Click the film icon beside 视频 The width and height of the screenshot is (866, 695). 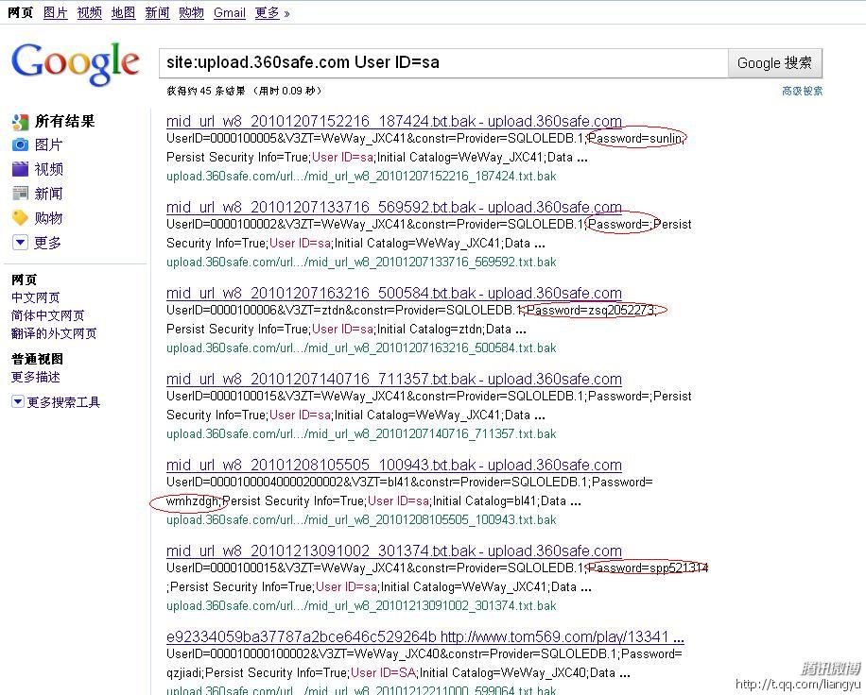click(x=21, y=169)
